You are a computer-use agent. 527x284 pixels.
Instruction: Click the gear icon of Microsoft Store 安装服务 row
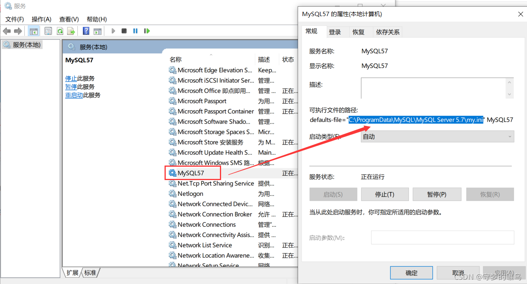click(x=172, y=142)
